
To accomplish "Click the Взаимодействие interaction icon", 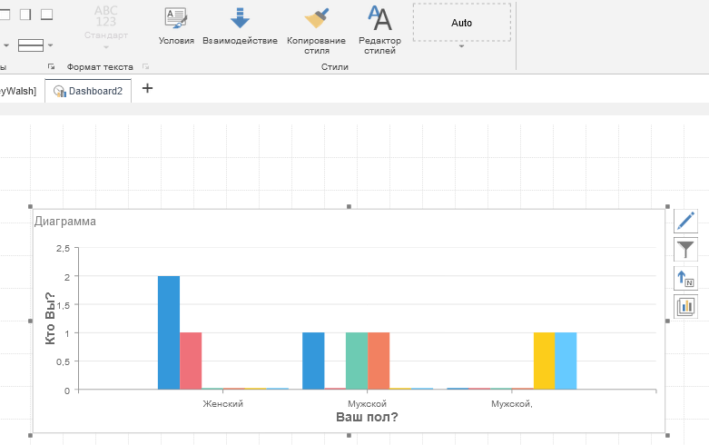I will 240,25.
